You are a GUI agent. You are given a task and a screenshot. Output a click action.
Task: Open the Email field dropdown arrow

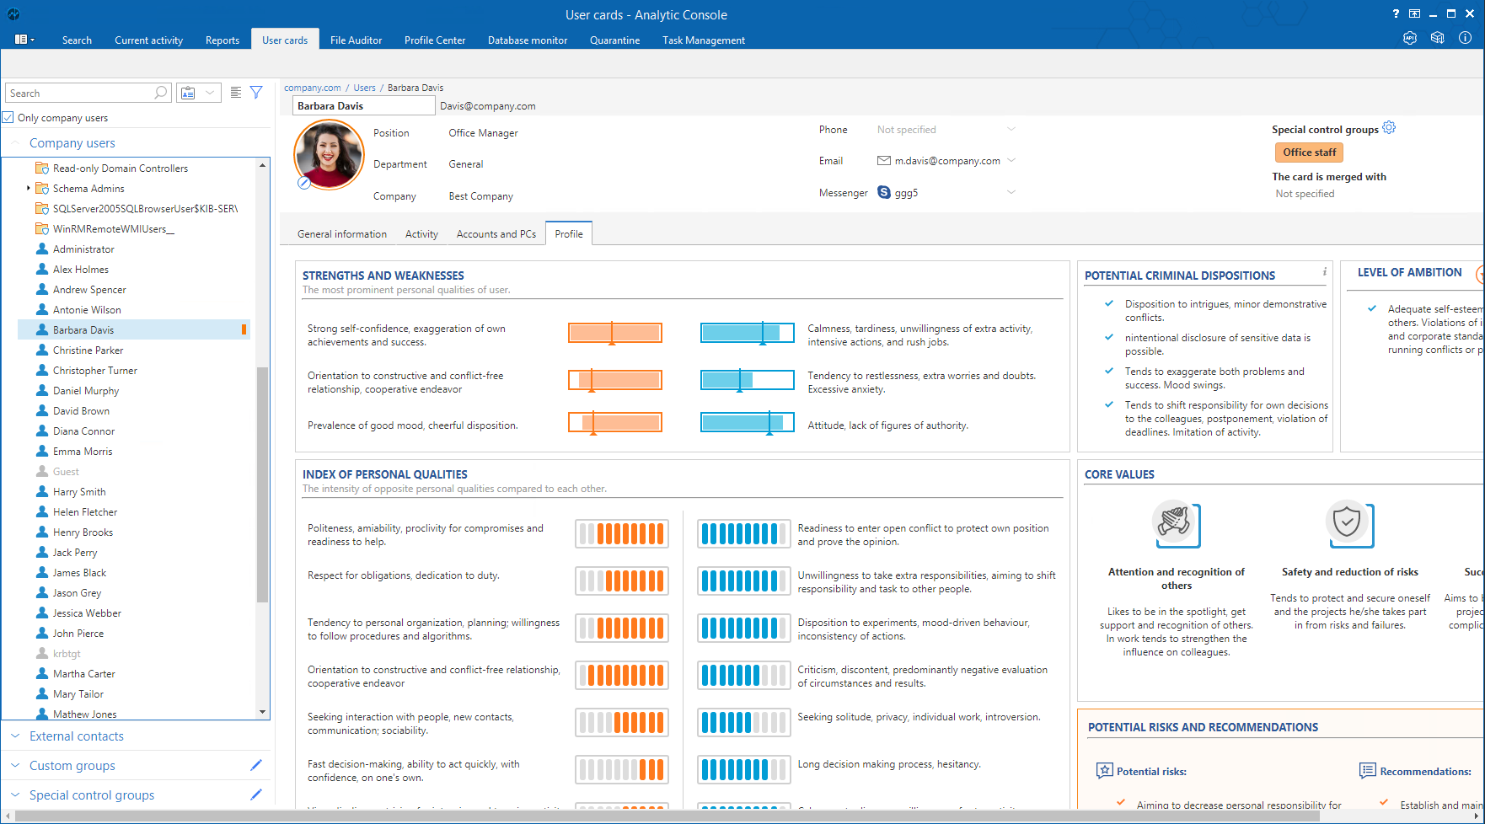[1011, 160]
